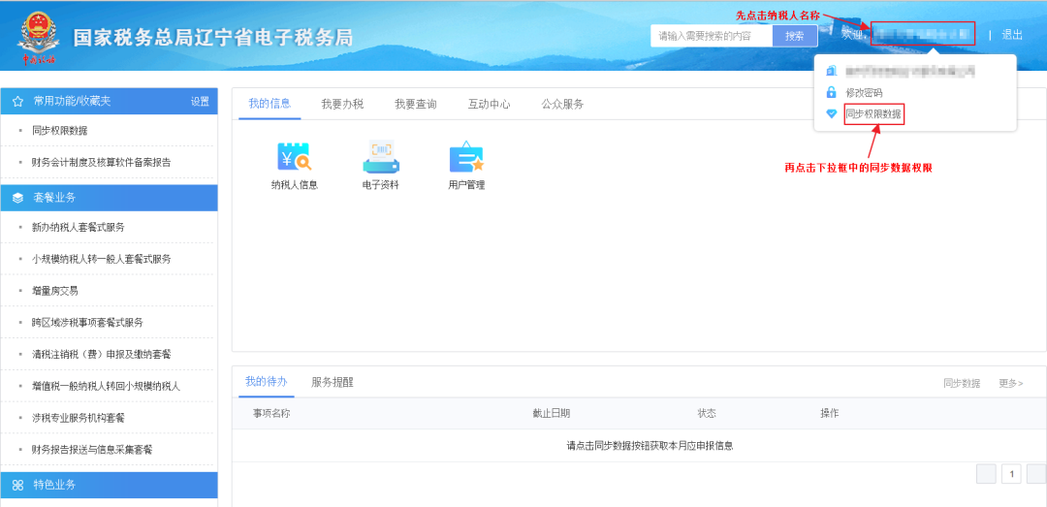The width and height of the screenshot is (1047, 507).
Task: Click the diamond icon for 同步权限数据
Action: point(832,114)
